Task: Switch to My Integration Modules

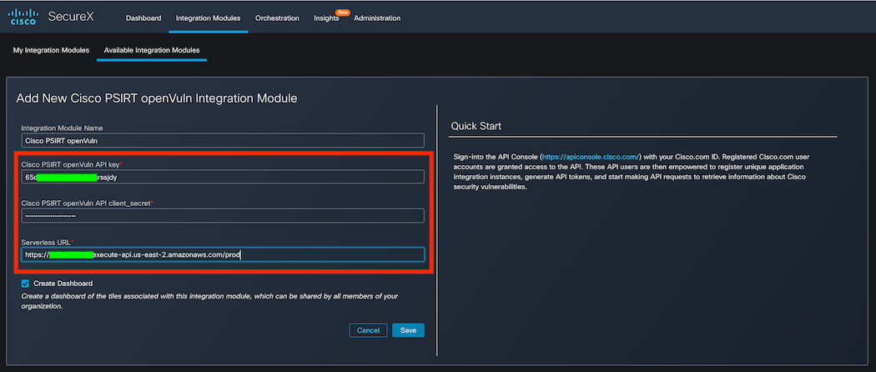Action: [x=52, y=50]
